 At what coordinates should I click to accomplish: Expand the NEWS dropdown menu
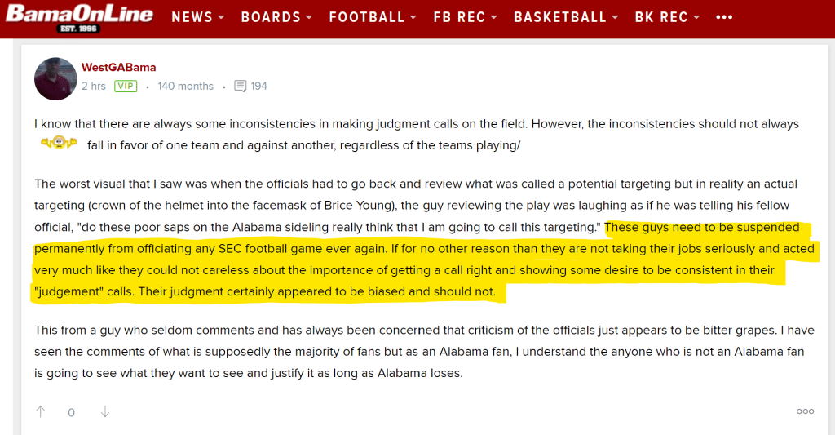pos(197,17)
